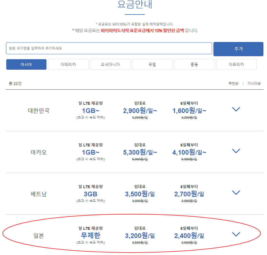Open the 오세아니아 region tab
267x255 pixels.
pos(110,64)
